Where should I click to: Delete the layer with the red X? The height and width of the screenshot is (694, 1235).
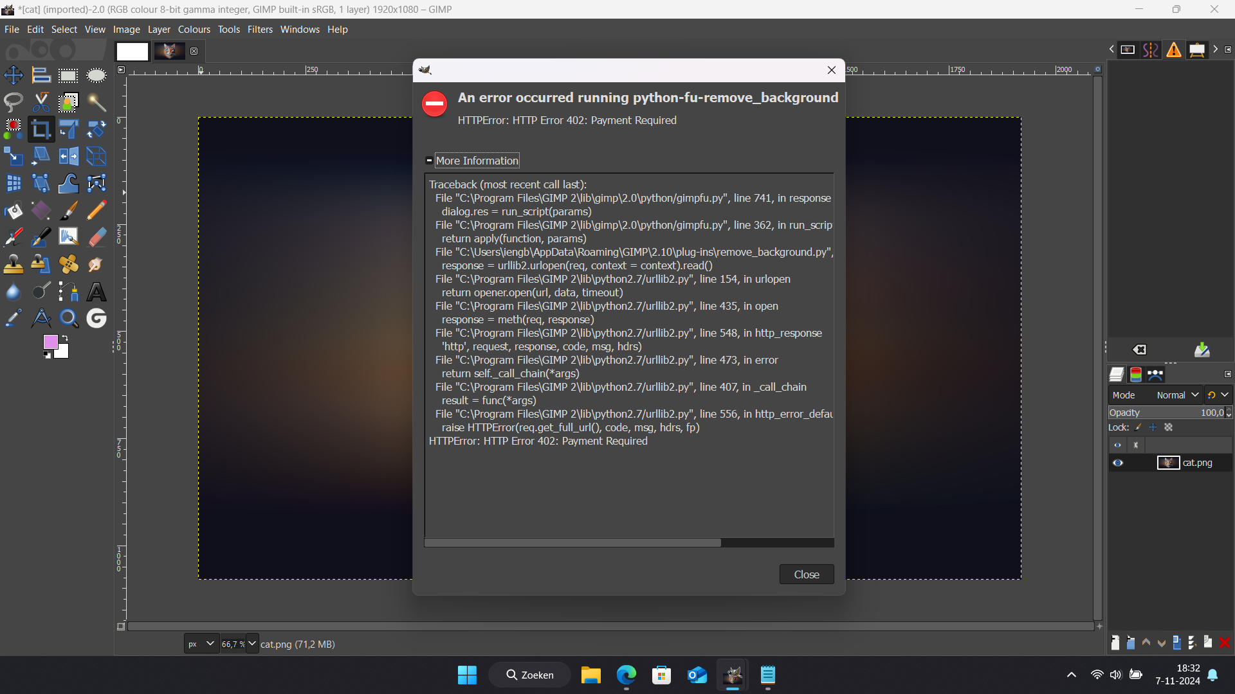[x=1224, y=643]
